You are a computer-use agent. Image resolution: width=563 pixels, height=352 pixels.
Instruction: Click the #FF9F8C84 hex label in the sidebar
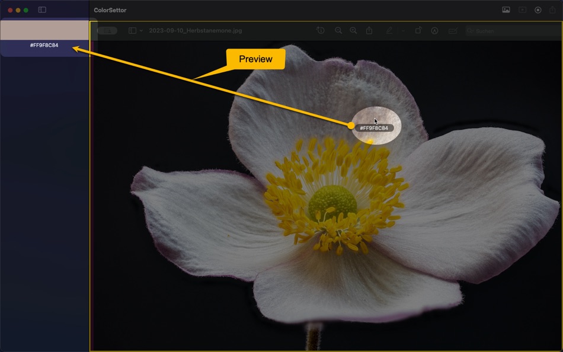(44, 45)
